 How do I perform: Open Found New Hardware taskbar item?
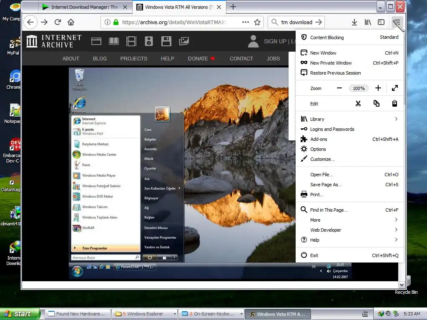coord(78,314)
